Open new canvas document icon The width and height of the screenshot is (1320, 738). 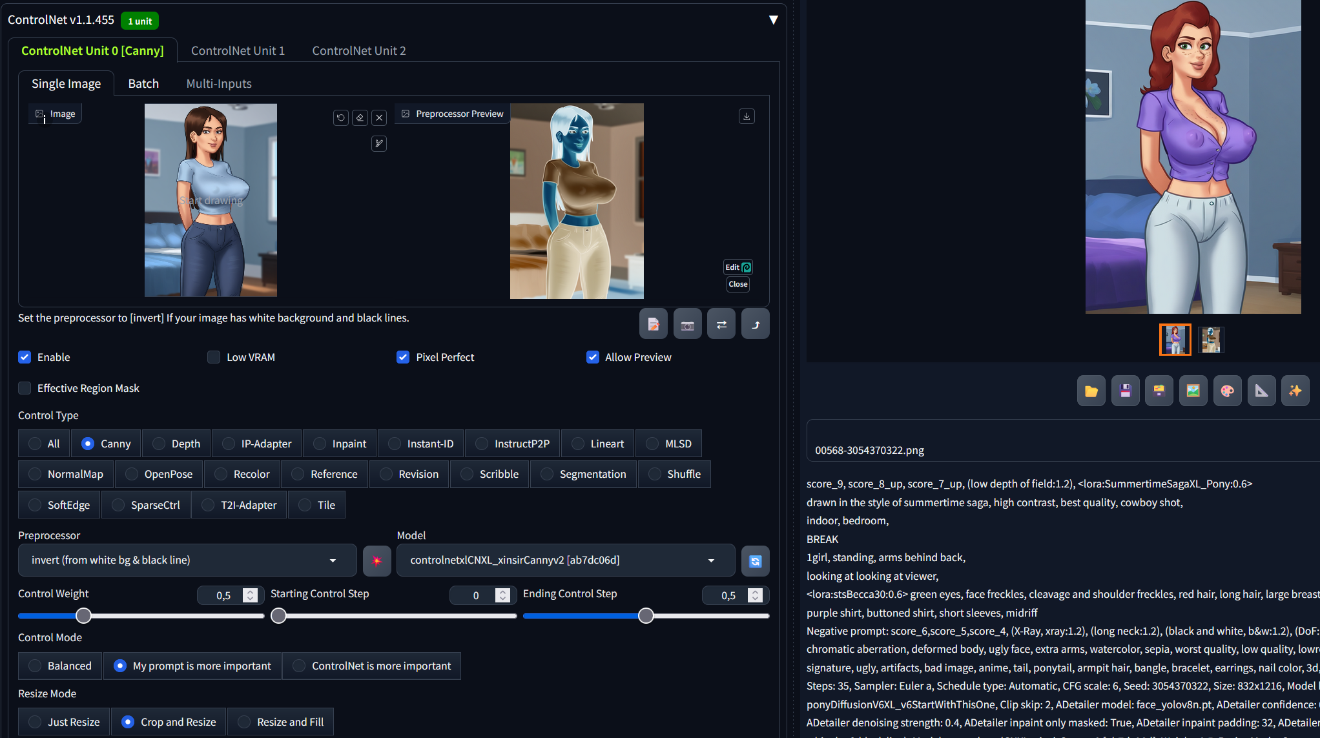[x=654, y=324]
